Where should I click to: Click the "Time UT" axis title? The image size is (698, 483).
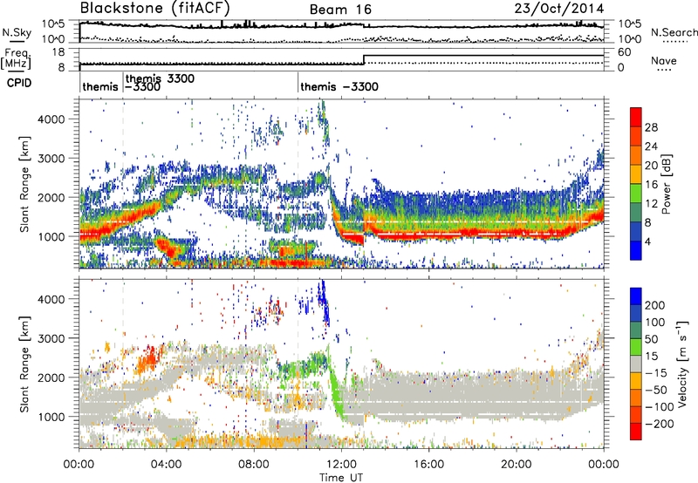pos(341,478)
